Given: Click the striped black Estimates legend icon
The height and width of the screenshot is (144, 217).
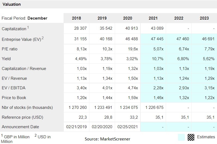Looking at the screenshot, I should pyautogui.click(x=191, y=137).
